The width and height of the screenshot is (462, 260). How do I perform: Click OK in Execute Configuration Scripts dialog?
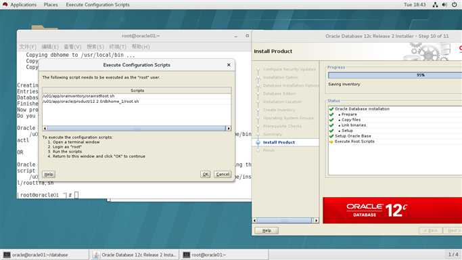click(206, 174)
